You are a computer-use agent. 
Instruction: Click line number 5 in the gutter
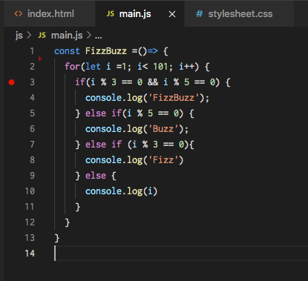[x=32, y=113]
